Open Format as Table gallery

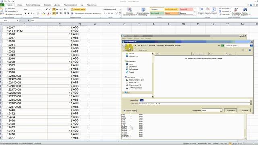[x=143, y=12]
